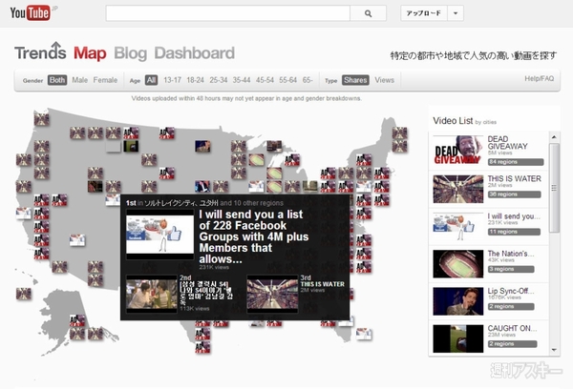Filter by age 65- and over
The width and height of the screenshot is (573, 389).
click(x=308, y=80)
